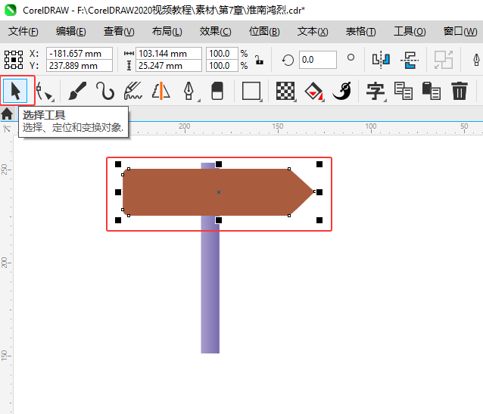Mirror the object horizontally

click(x=381, y=60)
